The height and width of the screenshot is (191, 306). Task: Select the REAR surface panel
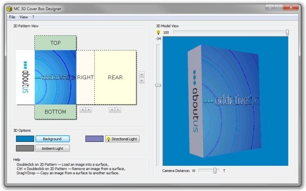[115, 77]
